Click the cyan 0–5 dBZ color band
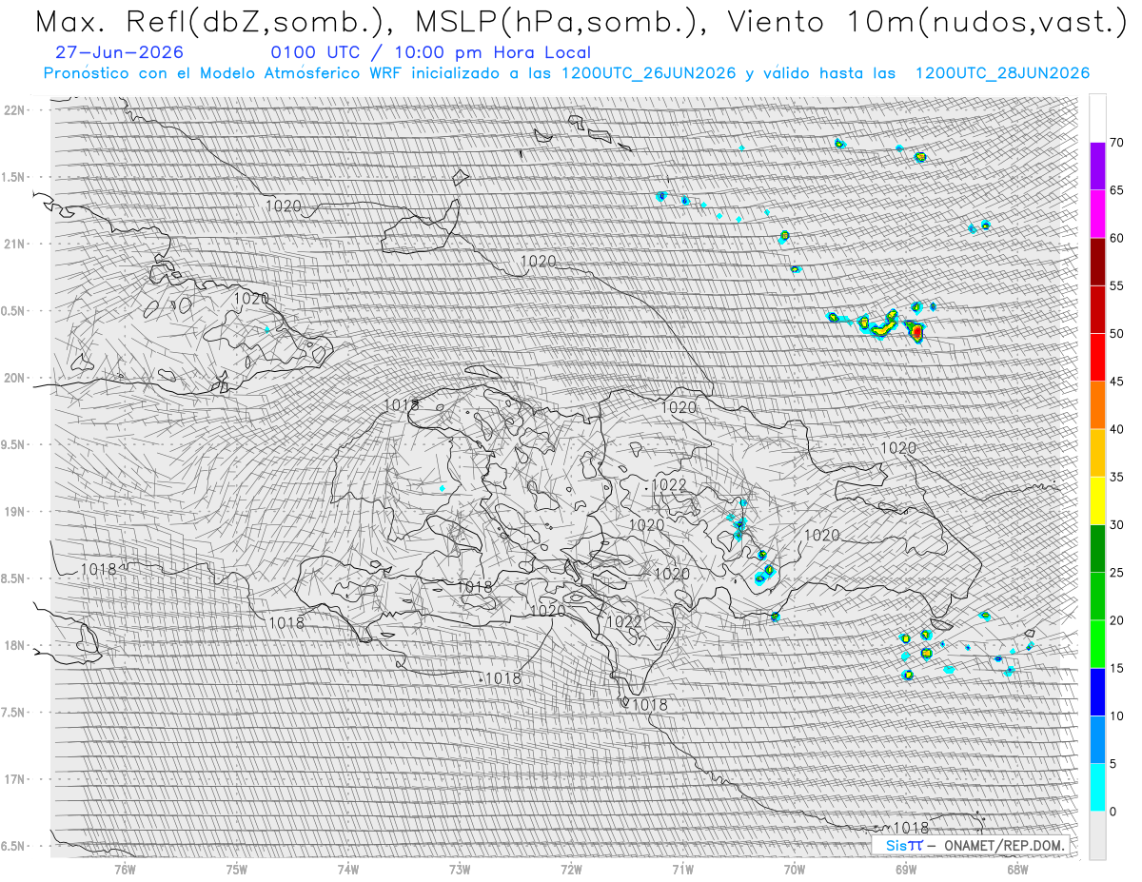 point(1097,787)
